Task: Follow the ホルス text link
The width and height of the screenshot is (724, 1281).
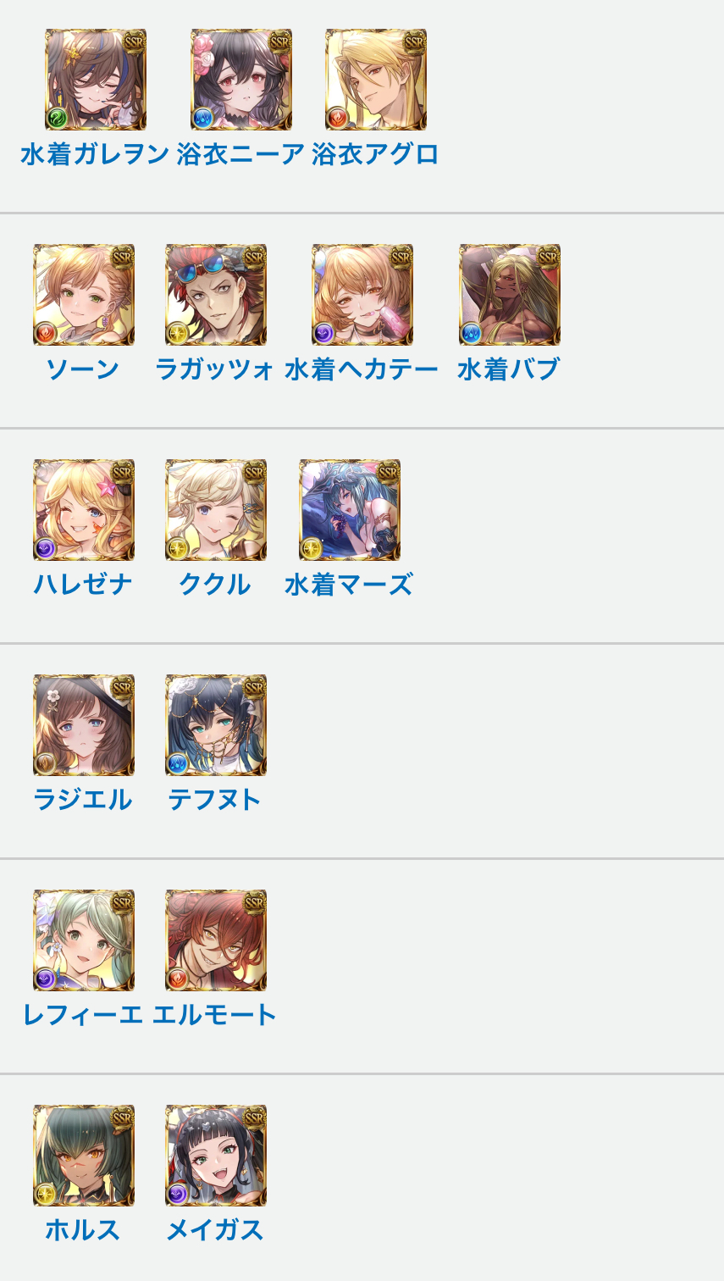Action: [83, 1229]
